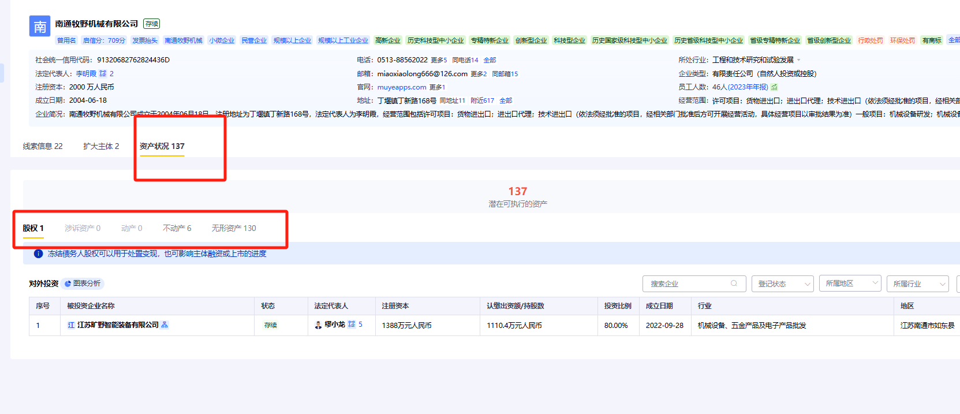Click the 同电话14 link
The image size is (960, 414).
(465, 60)
